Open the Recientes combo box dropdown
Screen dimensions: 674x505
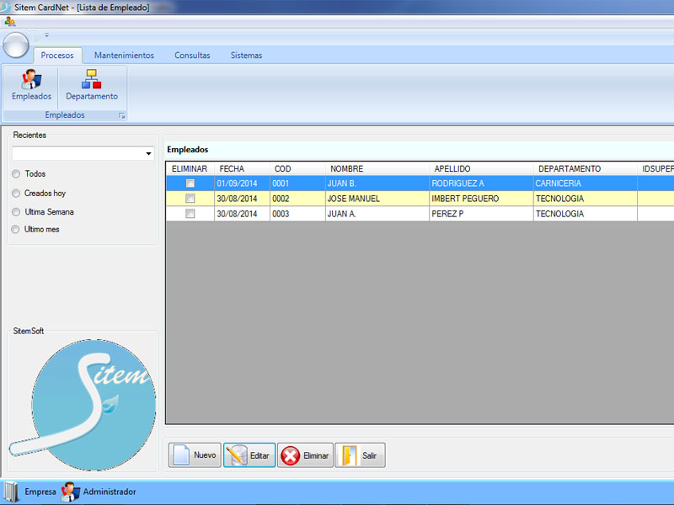click(148, 153)
